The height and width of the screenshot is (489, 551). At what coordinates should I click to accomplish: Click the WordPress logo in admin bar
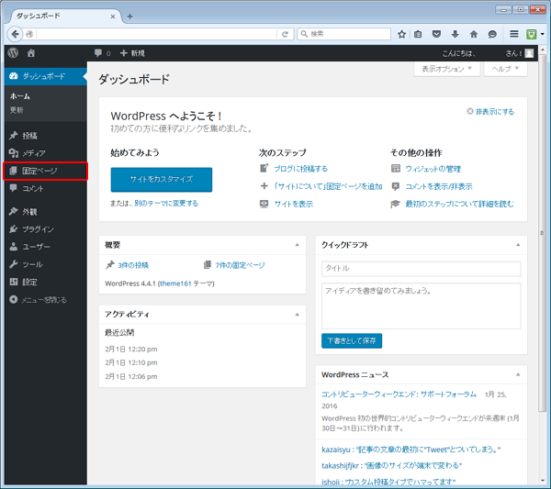(13, 53)
